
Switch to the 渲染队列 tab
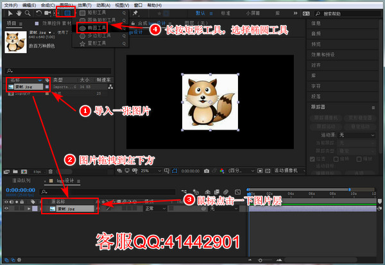[21, 180]
